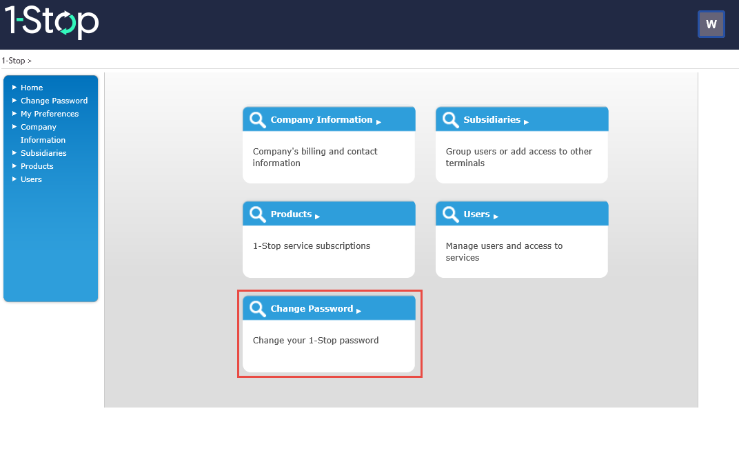The image size is (739, 462).
Task: Open the W user avatar menu
Action: [711, 24]
